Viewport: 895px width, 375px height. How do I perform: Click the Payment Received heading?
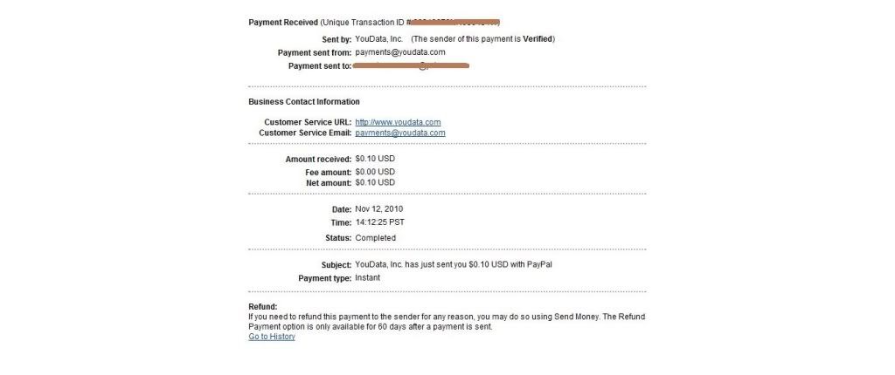click(x=283, y=23)
